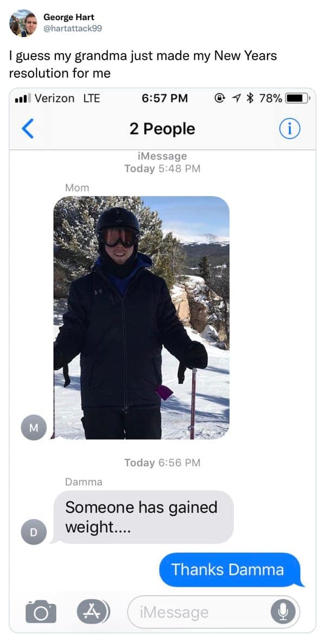Open George Hart's profile picture
325x642 pixels.
pos(23,23)
